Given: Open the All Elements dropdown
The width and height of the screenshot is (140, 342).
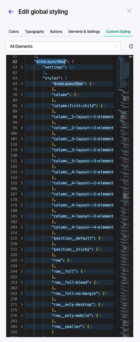Looking at the screenshot, I should 63,46.
